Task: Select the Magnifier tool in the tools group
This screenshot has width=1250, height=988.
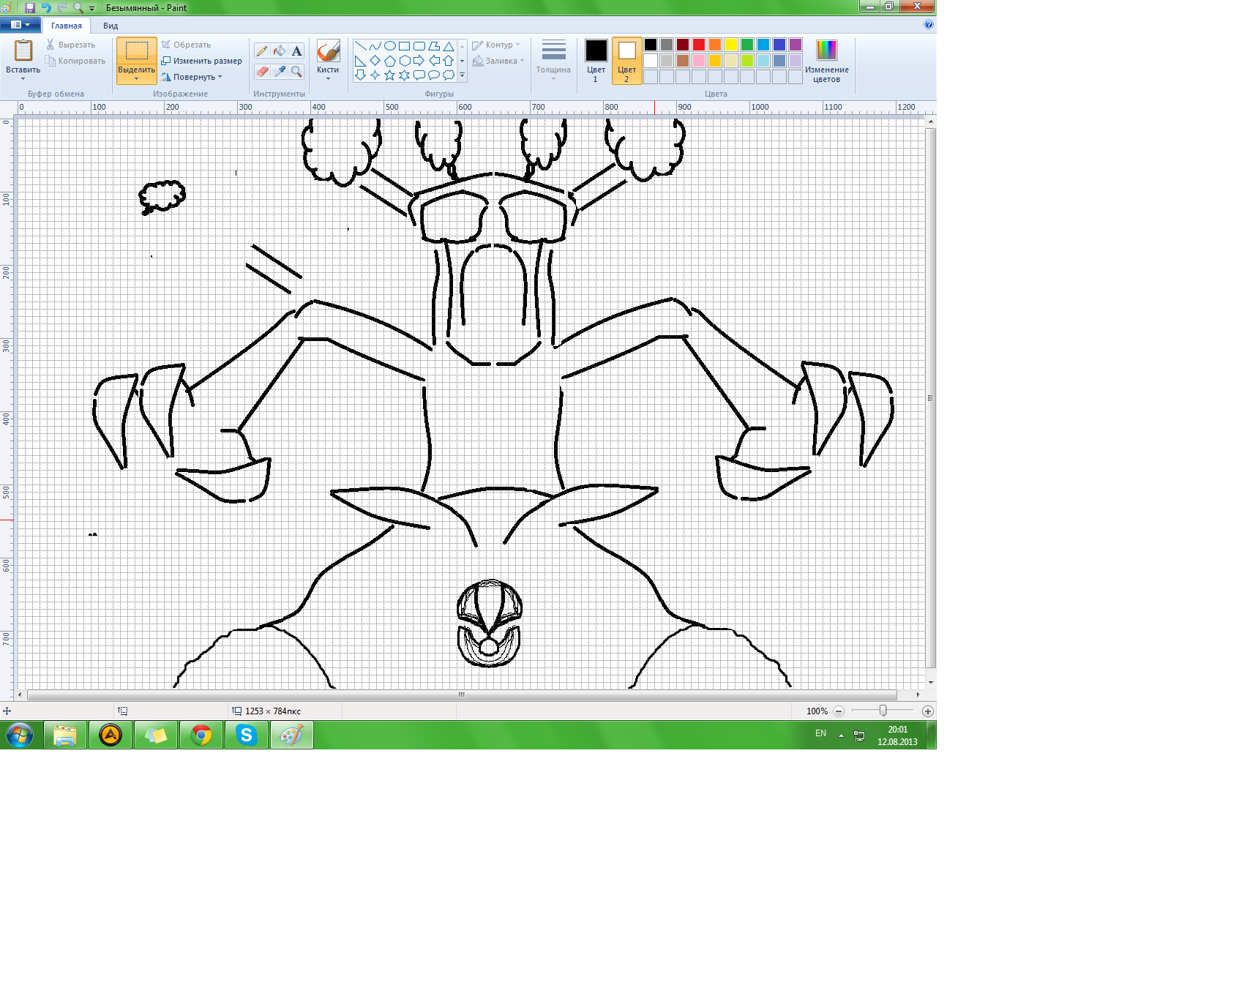Action: point(296,71)
